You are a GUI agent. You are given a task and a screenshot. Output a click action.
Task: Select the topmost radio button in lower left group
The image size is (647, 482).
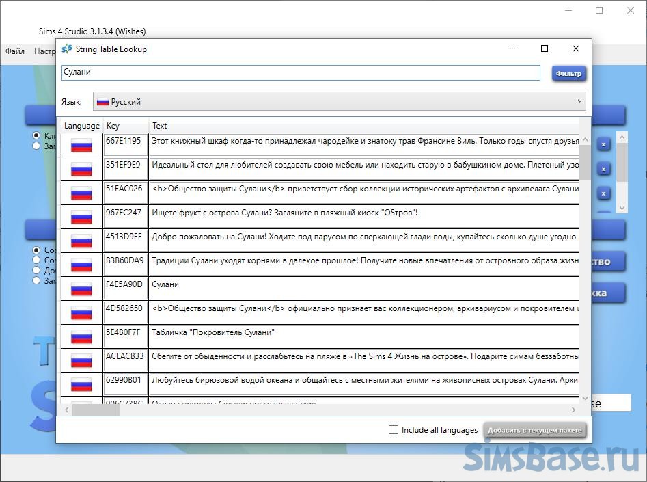(x=37, y=250)
